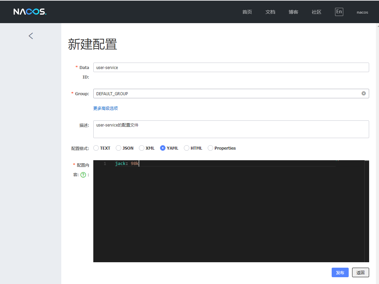
Task: Select HTML config format
Action: pos(187,148)
